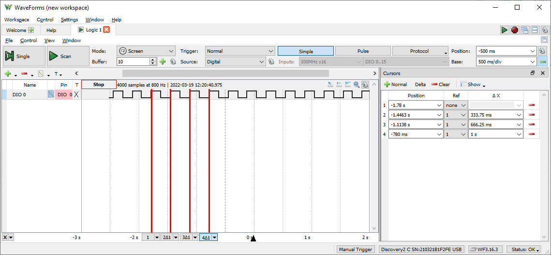Switch to the Welcome tab
551x255 pixels.
20,30
